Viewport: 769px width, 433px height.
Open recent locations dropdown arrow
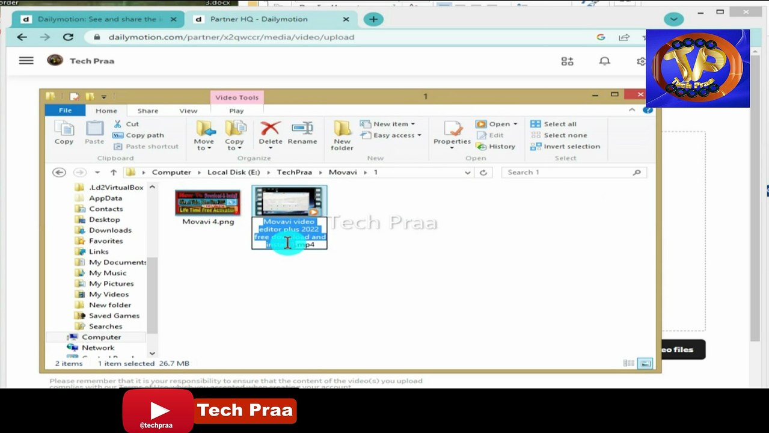coord(97,173)
